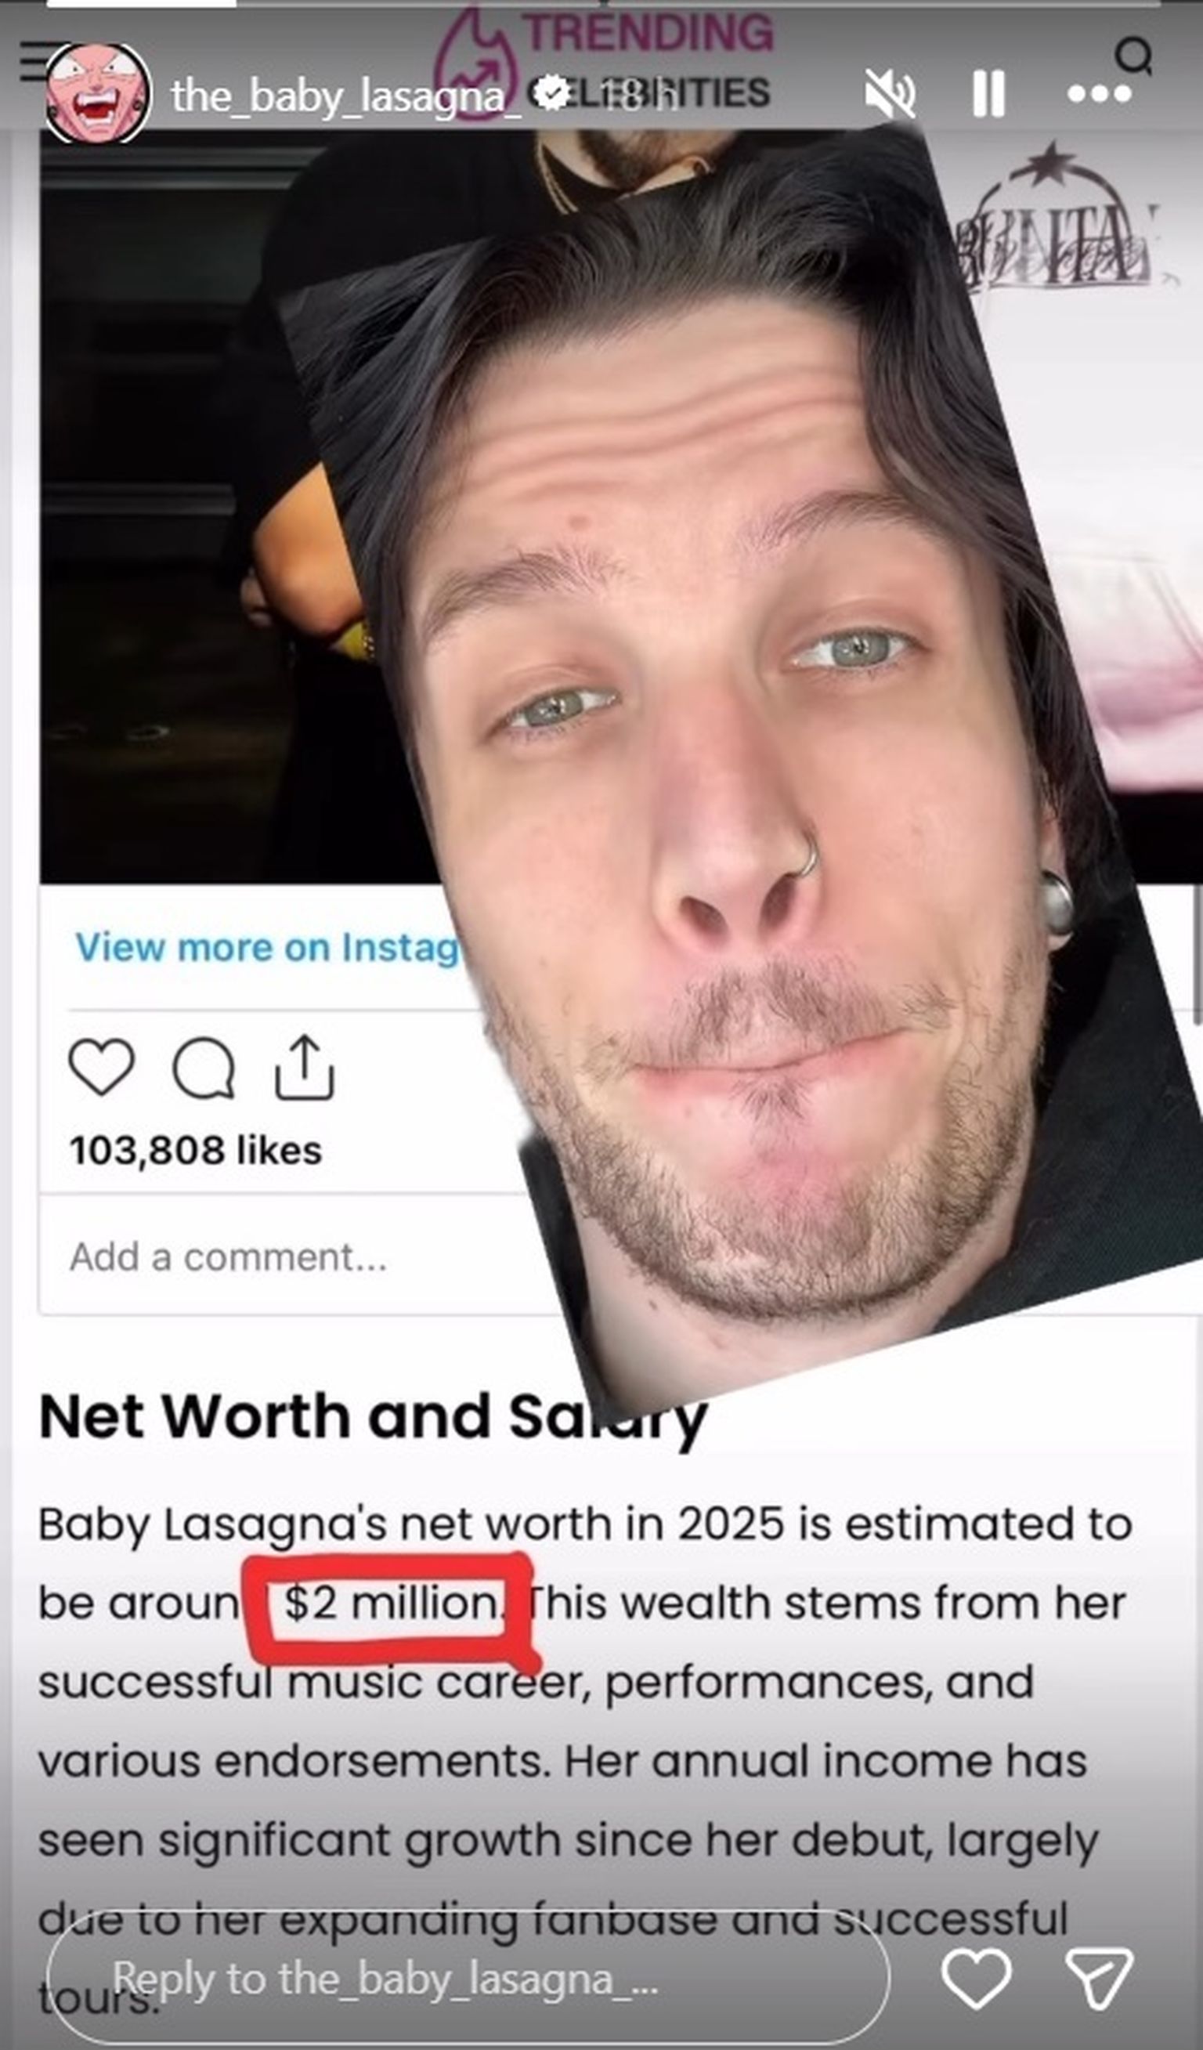The image size is (1203, 2050).
Task: Click View more on Instagram link
Action: point(269,947)
